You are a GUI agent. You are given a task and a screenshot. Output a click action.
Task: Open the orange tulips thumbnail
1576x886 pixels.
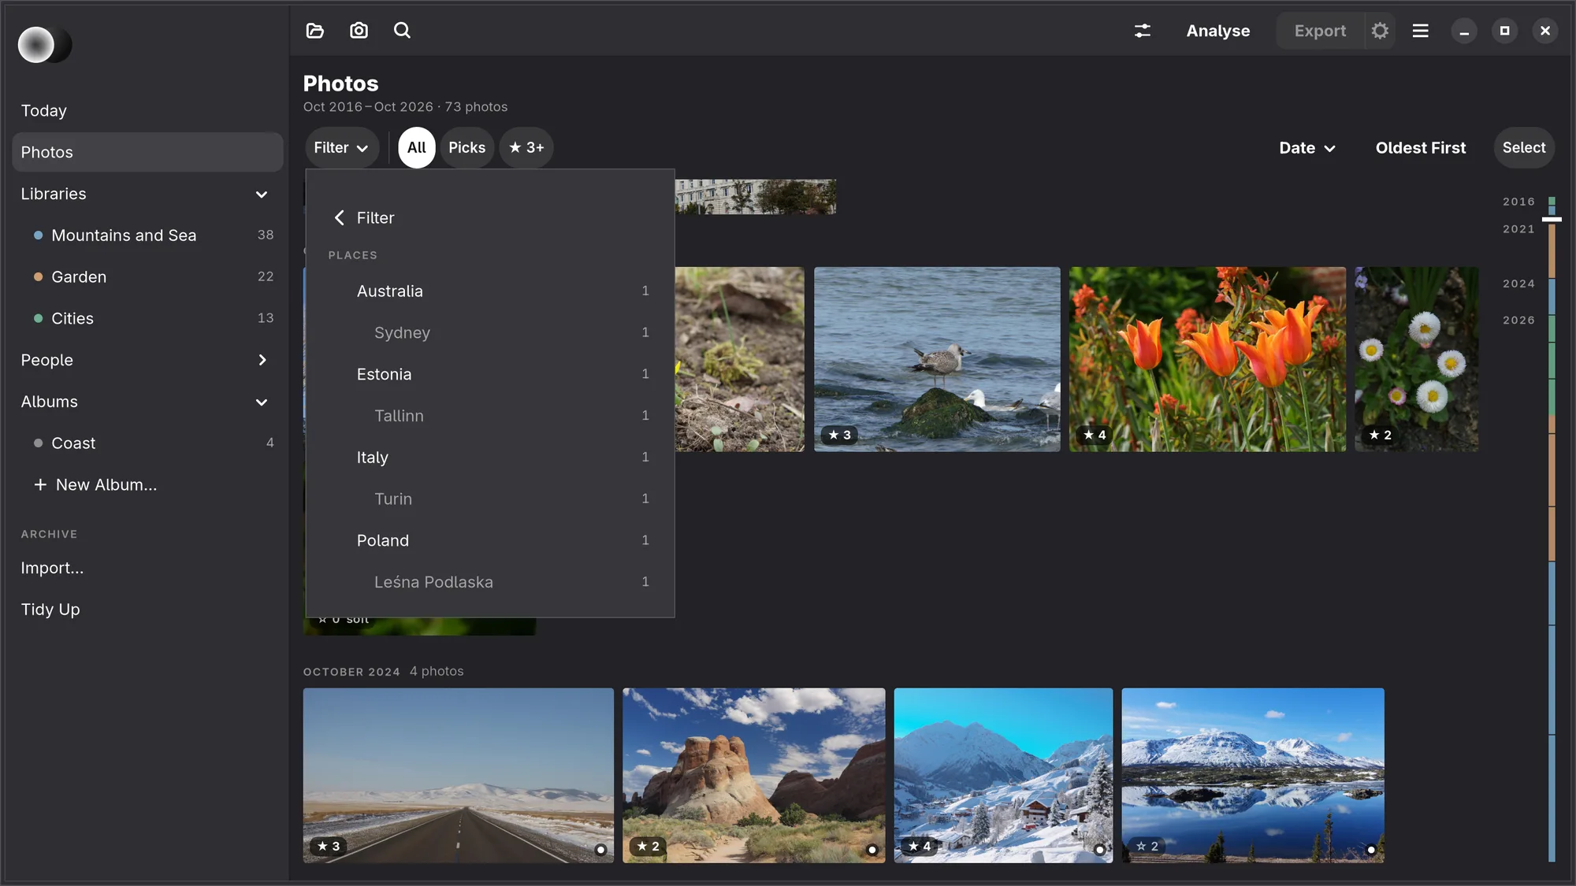(1207, 359)
